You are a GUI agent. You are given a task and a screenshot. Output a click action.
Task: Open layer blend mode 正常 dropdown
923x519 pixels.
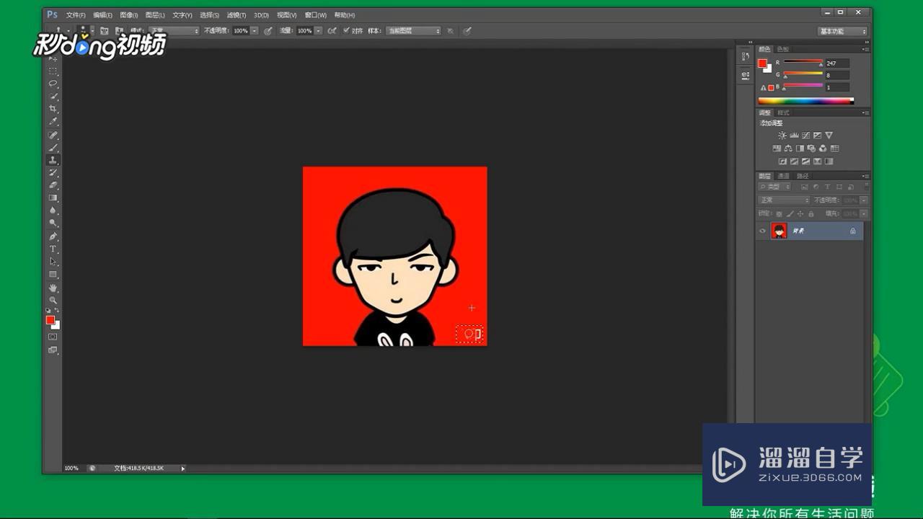tap(784, 200)
